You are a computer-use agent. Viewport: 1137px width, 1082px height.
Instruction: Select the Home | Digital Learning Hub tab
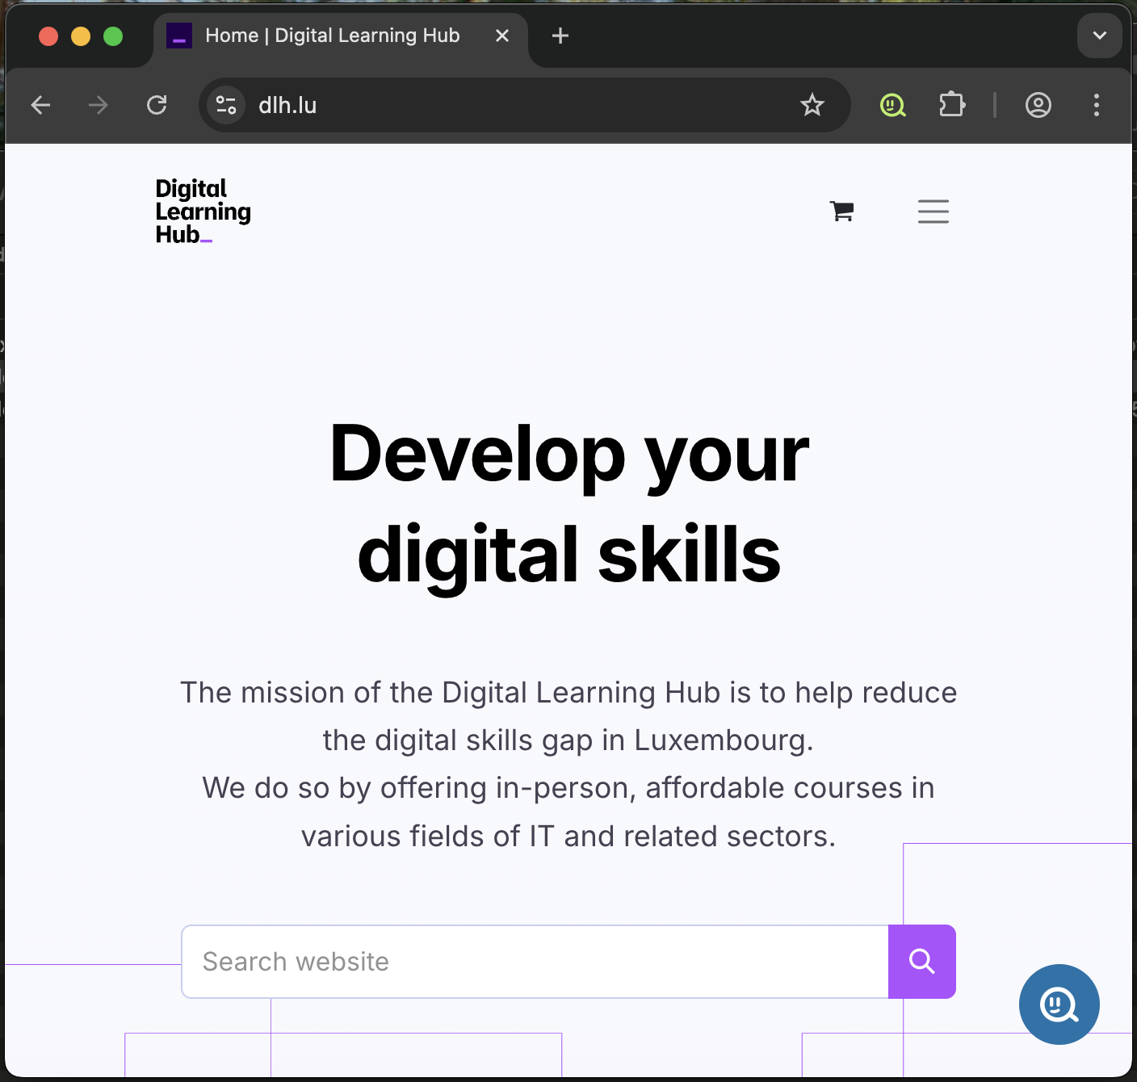pyautogui.click(x=332, y=36)
